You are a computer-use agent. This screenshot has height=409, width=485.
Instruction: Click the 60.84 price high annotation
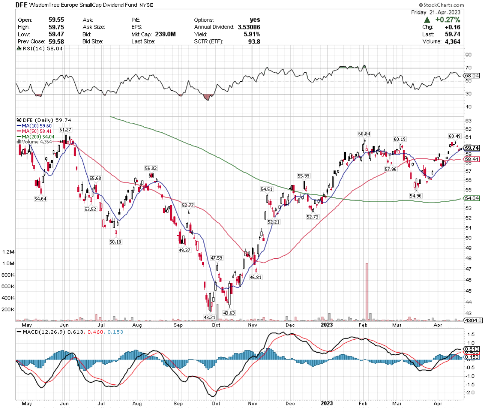point(364,134)
